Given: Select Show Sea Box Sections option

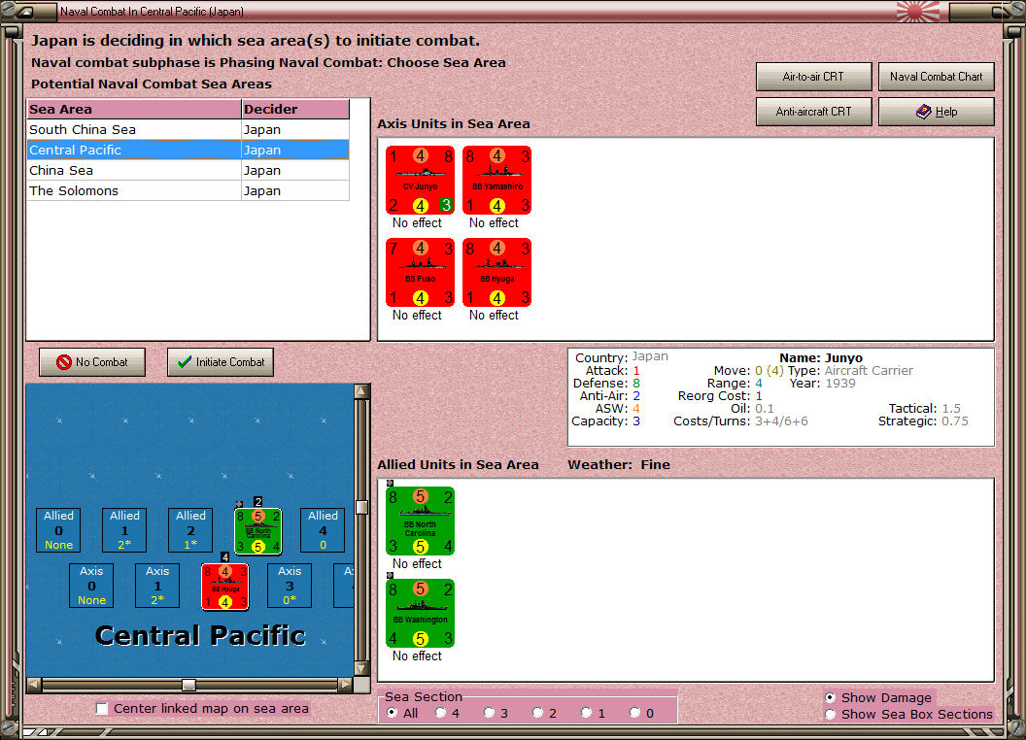Looking at the screenshot, I should [830, 715].
